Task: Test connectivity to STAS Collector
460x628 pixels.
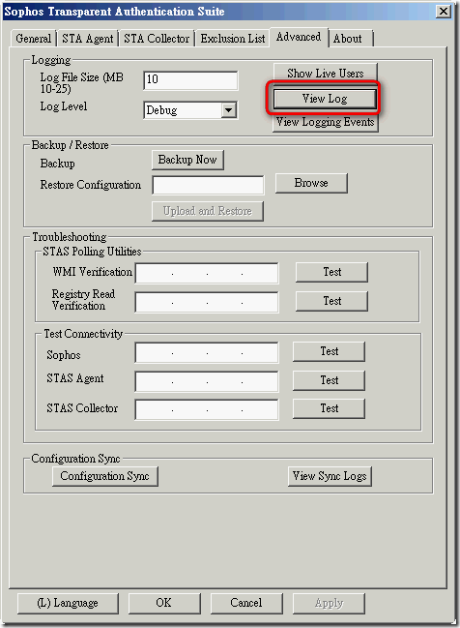Action: (329, 408)
